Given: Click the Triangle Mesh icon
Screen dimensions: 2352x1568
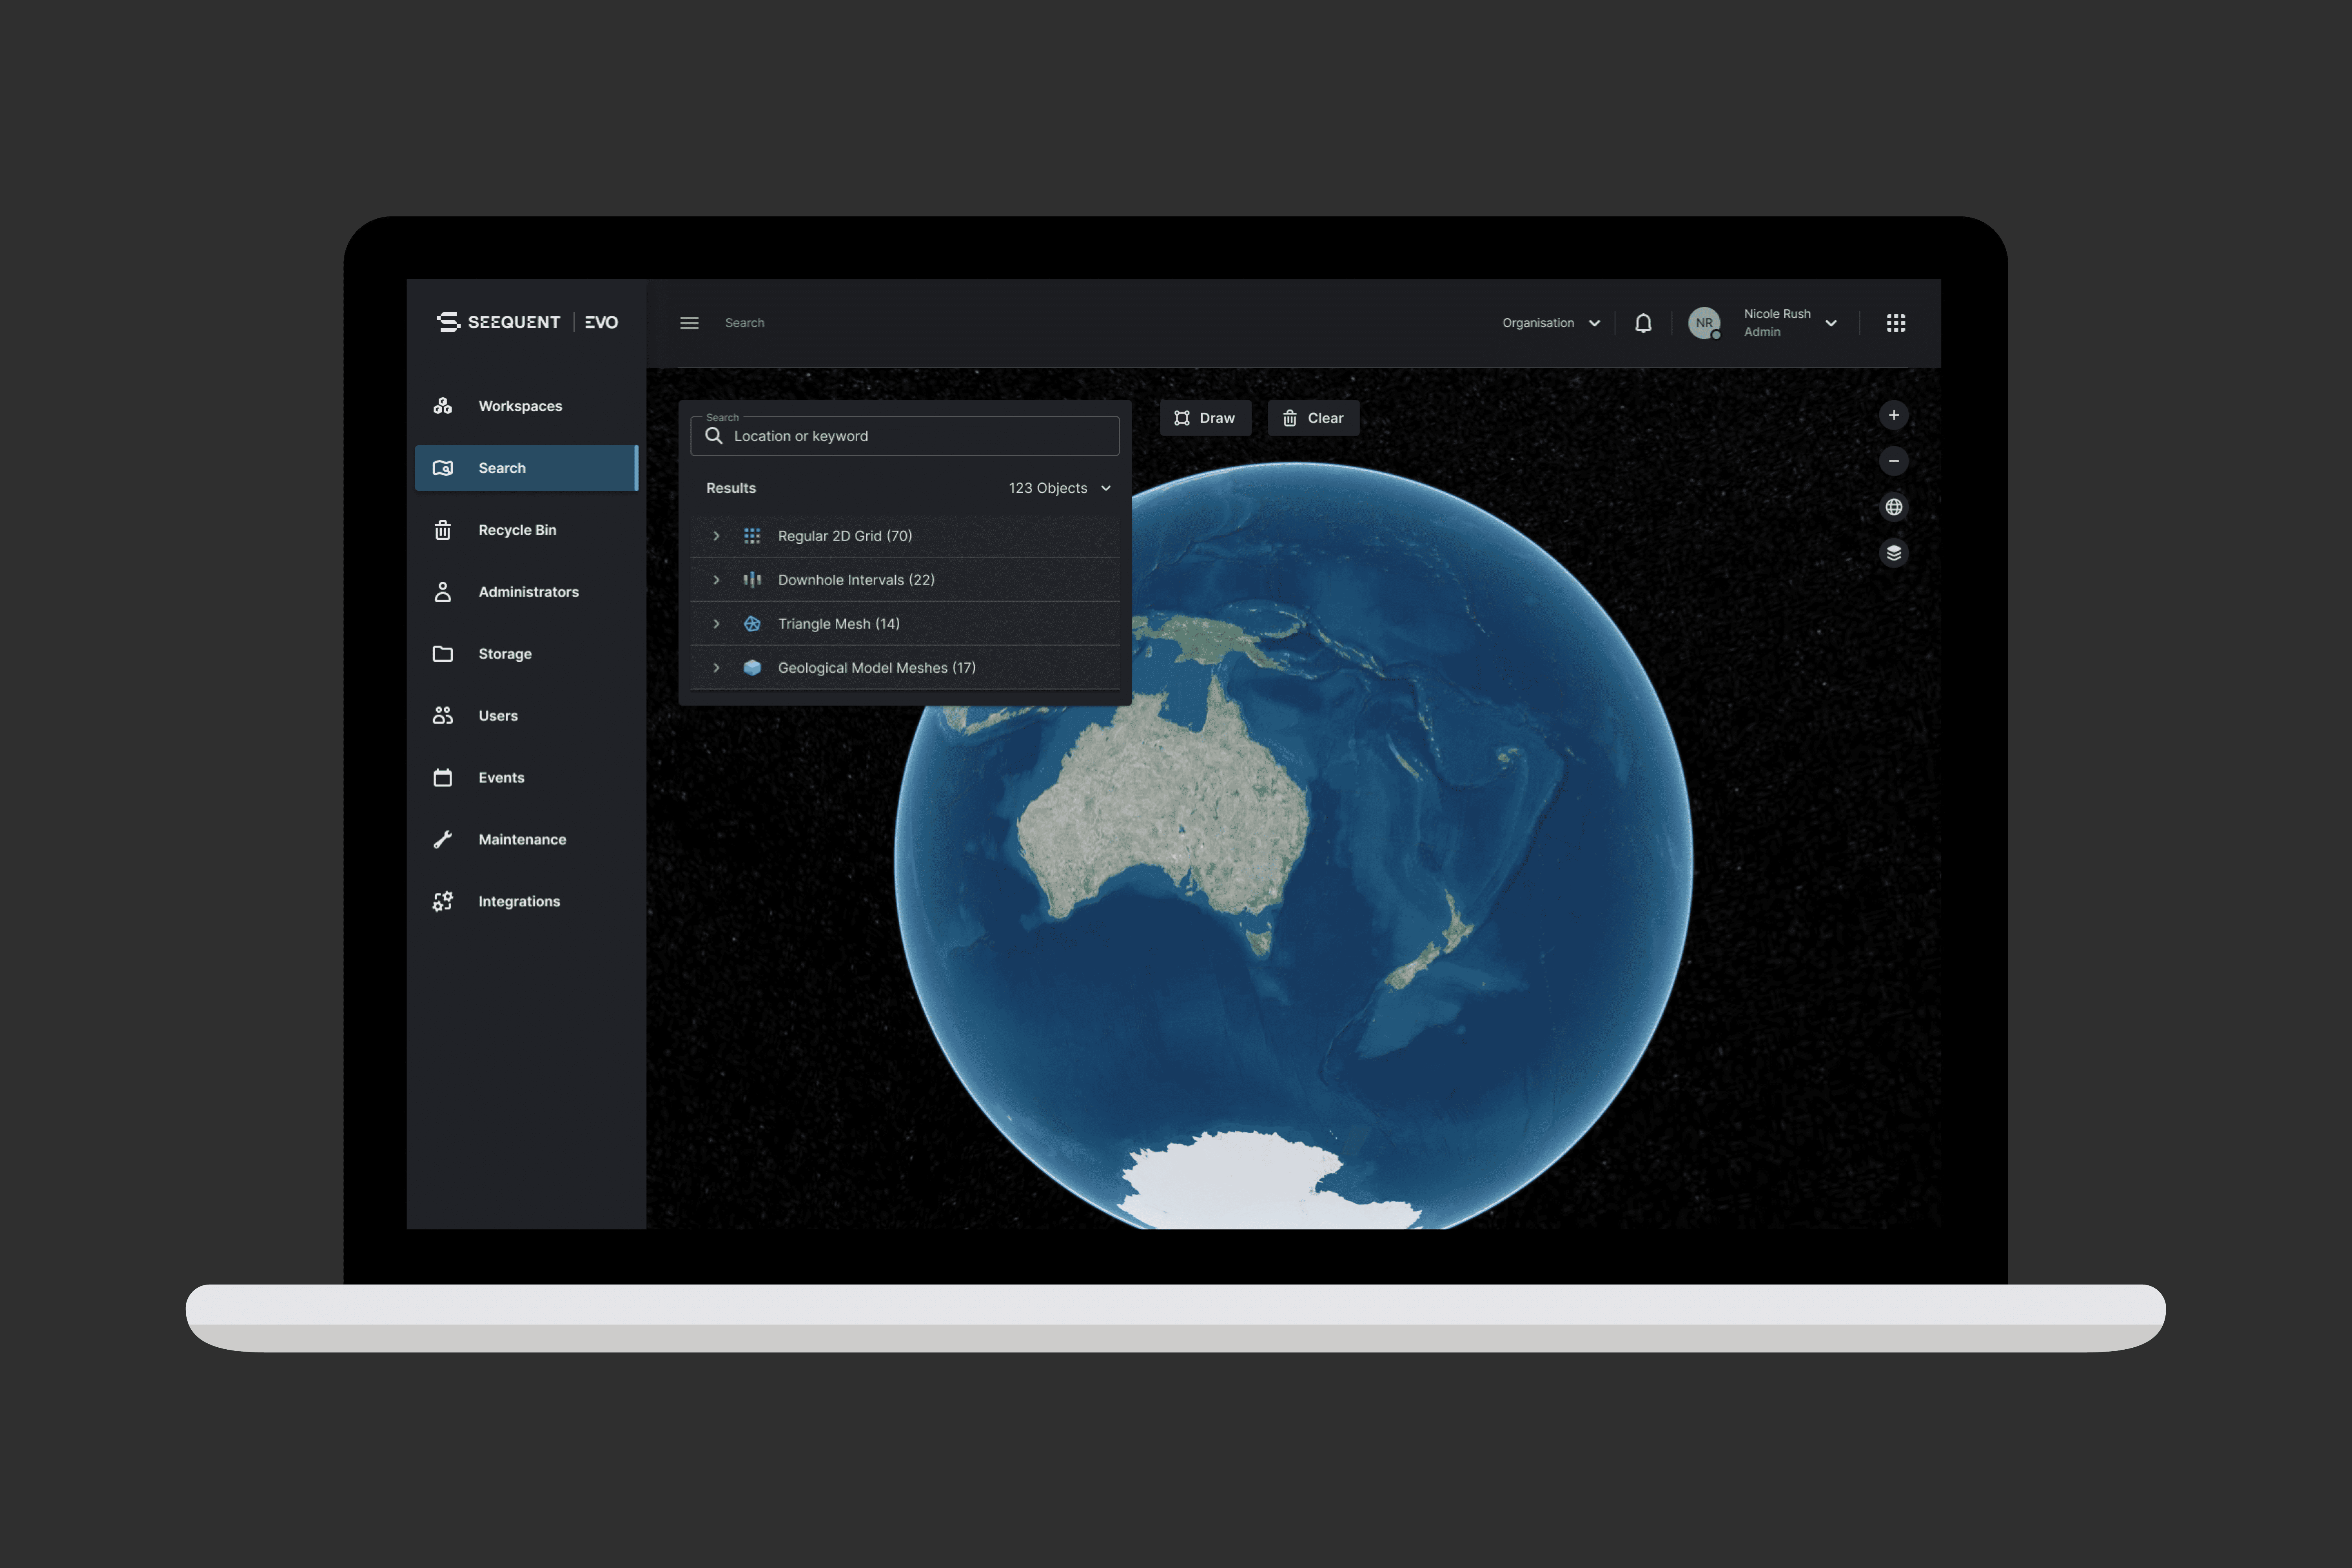Looking at the screenshot, I should tap(752, 624).
